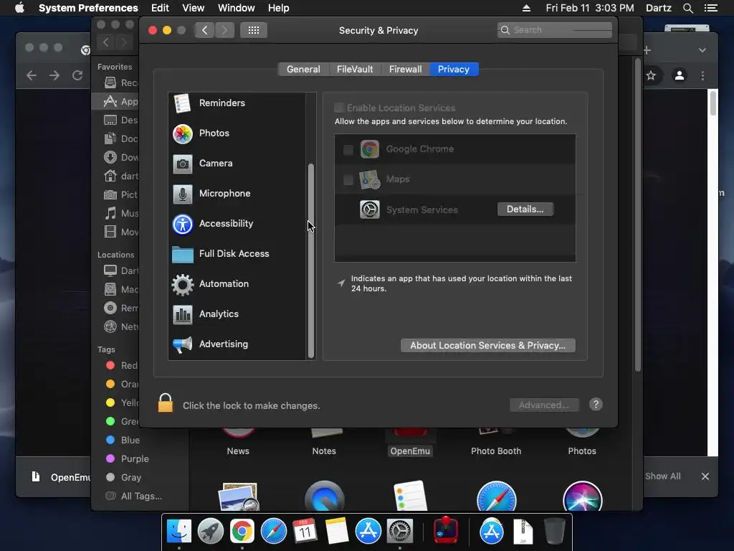Go forward in System Preferences

224,30
